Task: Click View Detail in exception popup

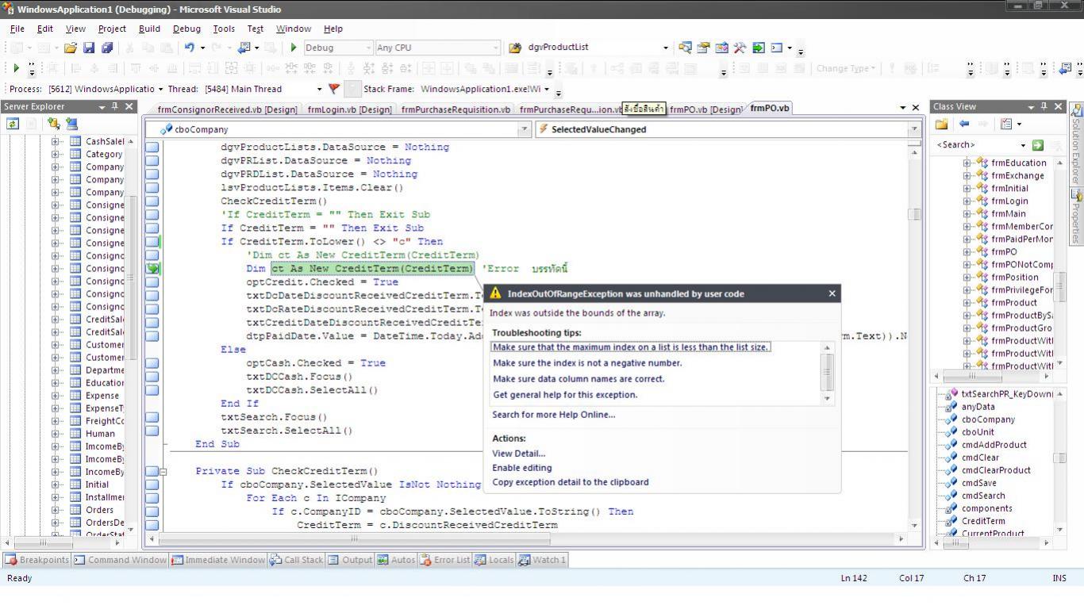Action: tap(518, 454)
